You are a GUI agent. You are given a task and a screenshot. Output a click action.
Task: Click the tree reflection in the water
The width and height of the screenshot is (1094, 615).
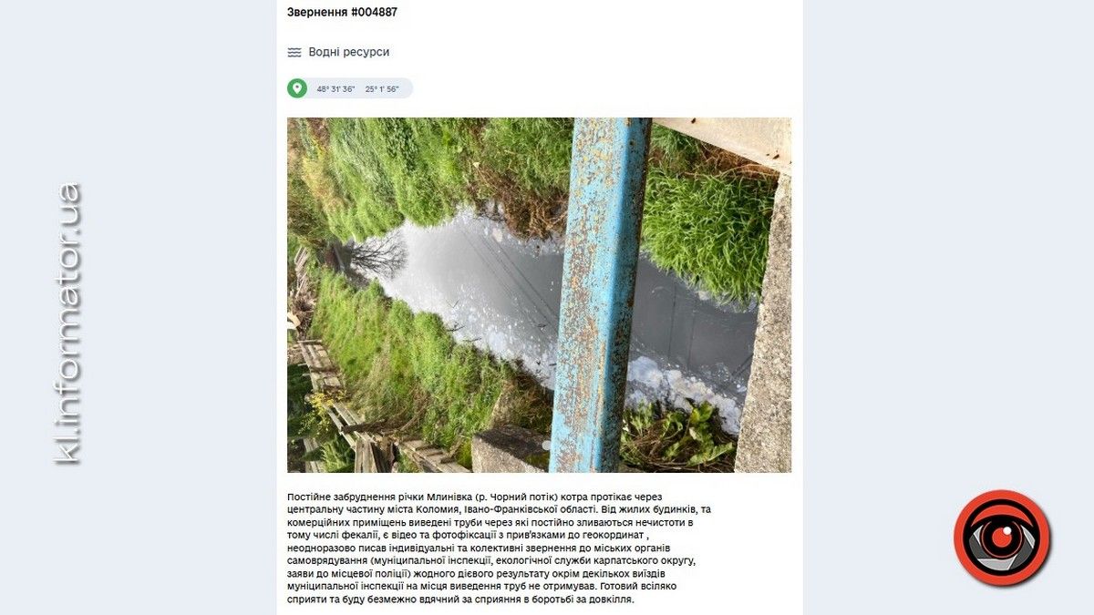pyautogui.click(x=376, y=254)
